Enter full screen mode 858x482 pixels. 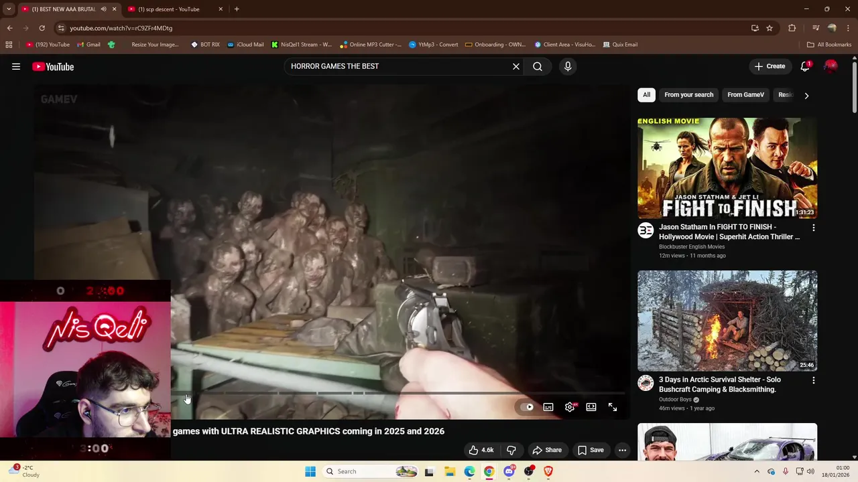click(x=613, y=407)
